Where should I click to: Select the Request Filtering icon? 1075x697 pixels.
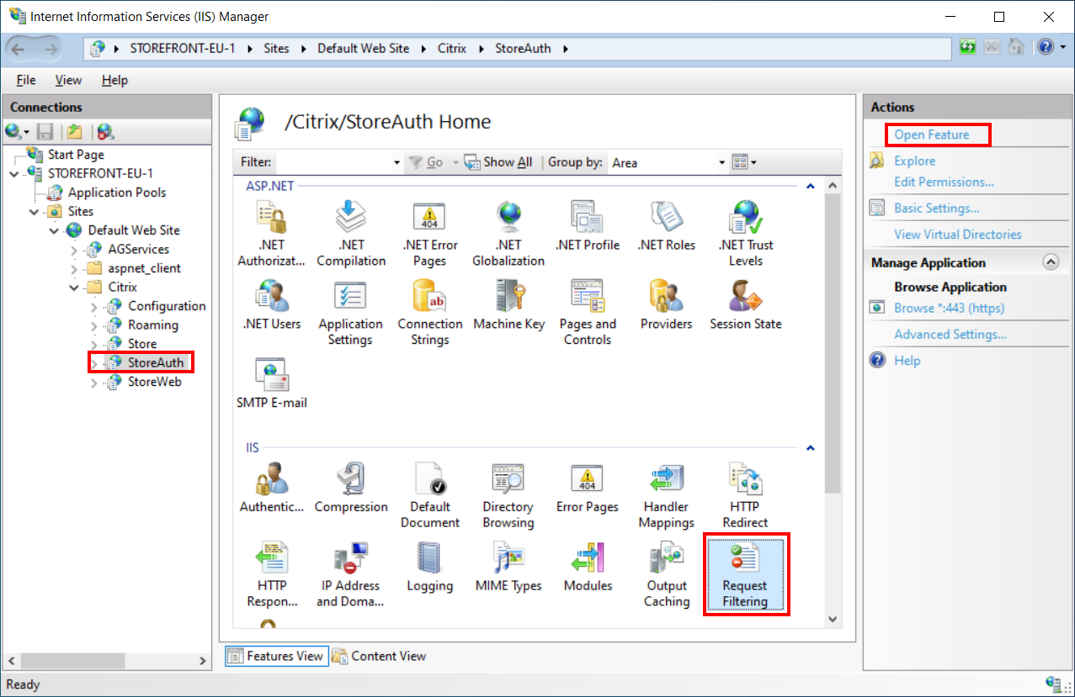coord(746,575)
